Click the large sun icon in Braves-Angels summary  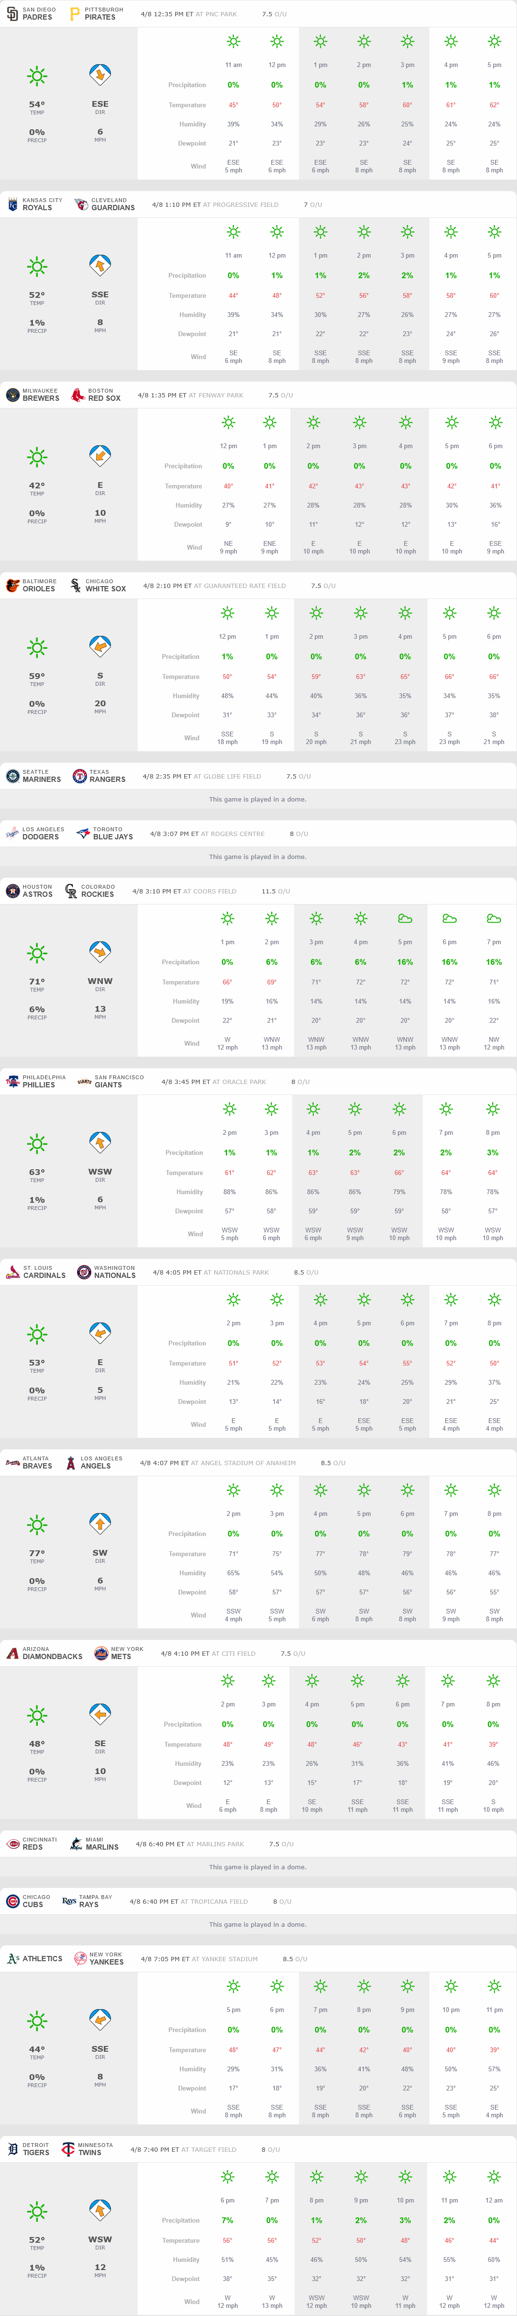click(x=37, y=1524)
